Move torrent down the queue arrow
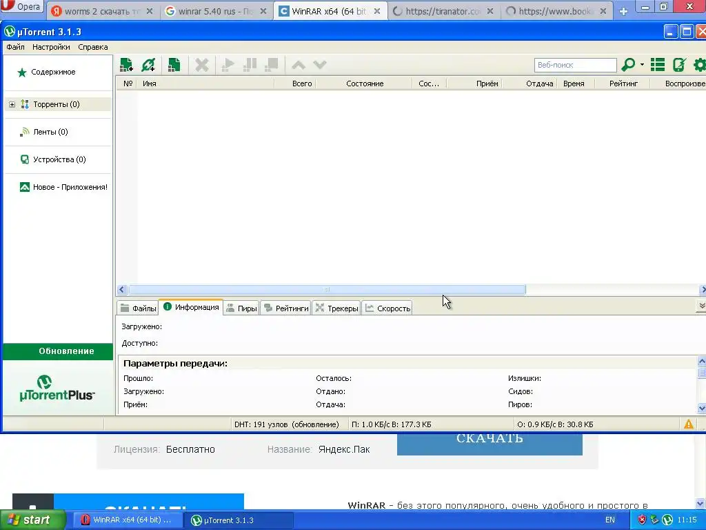 coord(320,65)
